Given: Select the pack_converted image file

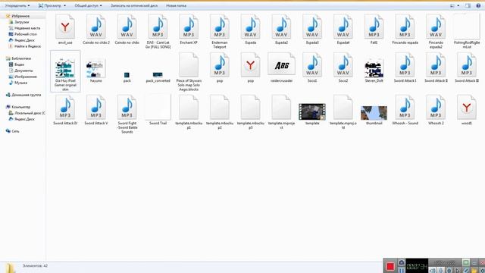Looking at the screenshot, I should [158, 74].
